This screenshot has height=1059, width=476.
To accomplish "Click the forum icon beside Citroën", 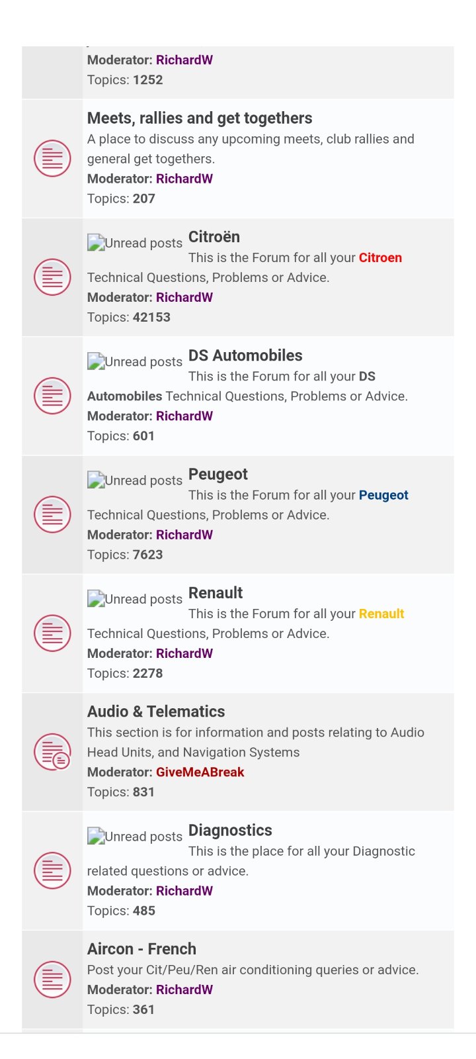I will [x=52, y=277].
